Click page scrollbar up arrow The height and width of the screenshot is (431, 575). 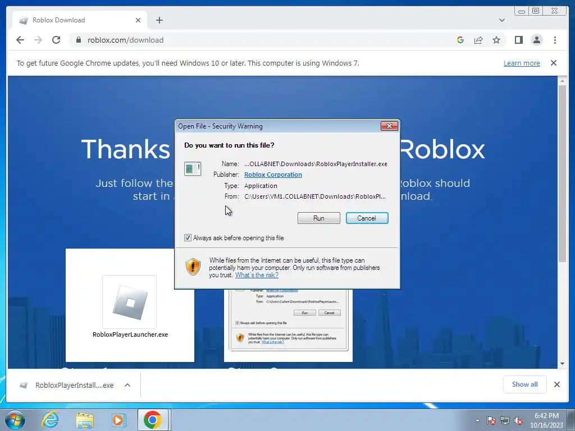tap(562, 81)
